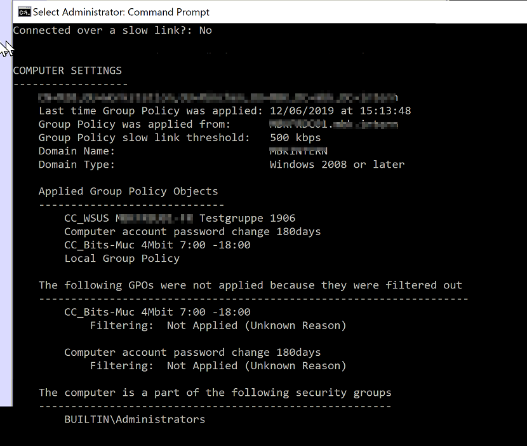Click the 'GPOs were not applied' heading line
The image size is (527, 446).
(x=250, y=285)
